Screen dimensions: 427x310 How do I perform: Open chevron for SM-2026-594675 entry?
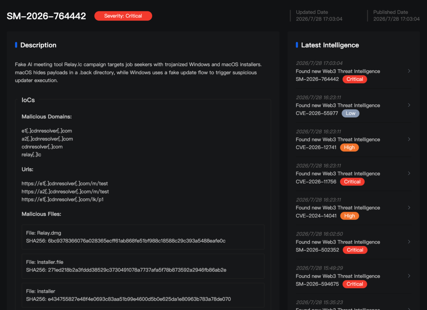point(409,276)
